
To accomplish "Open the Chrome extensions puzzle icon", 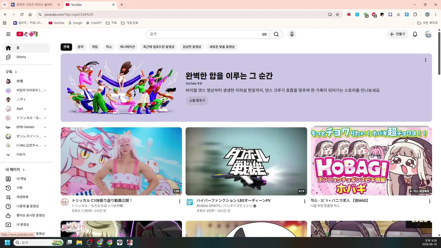I will pos(415,14).
